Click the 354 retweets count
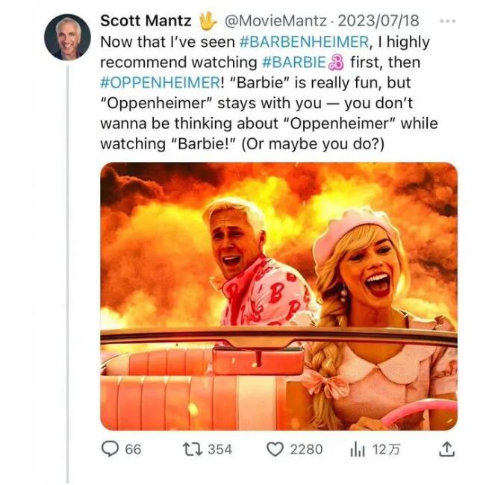This screenshot has height=485, width=489. point(219,448)
